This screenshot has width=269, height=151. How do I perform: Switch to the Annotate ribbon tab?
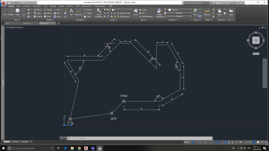(27, 6)
